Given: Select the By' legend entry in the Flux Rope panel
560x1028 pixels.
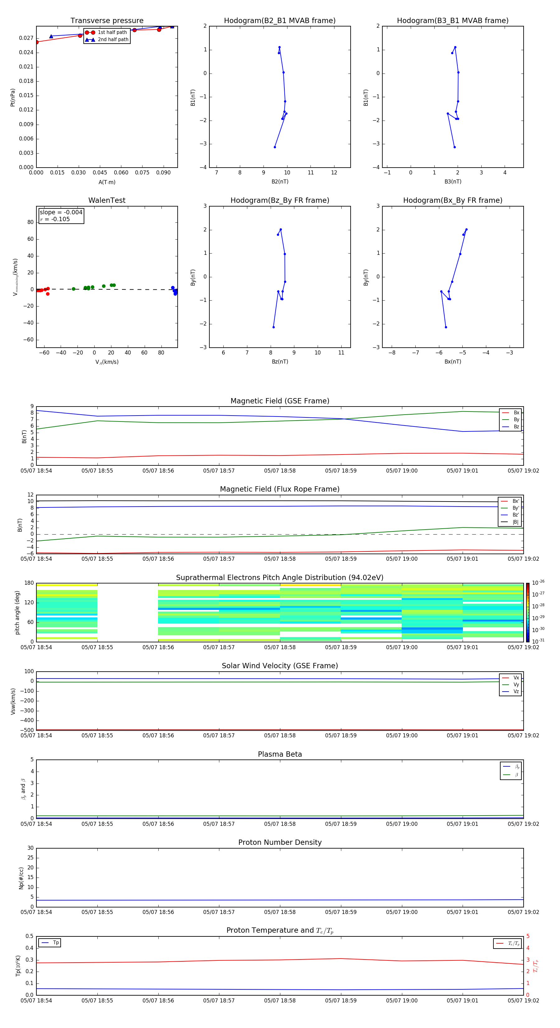Looking at the screenshot, I should pyautogui.click(x=510, y=508).
